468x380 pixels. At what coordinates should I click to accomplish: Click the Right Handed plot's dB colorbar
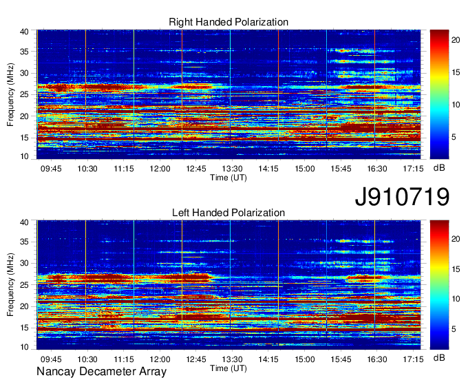click(439, 94)
